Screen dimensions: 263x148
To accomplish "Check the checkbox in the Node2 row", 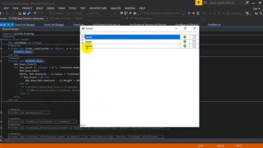I will click(194, 46).
